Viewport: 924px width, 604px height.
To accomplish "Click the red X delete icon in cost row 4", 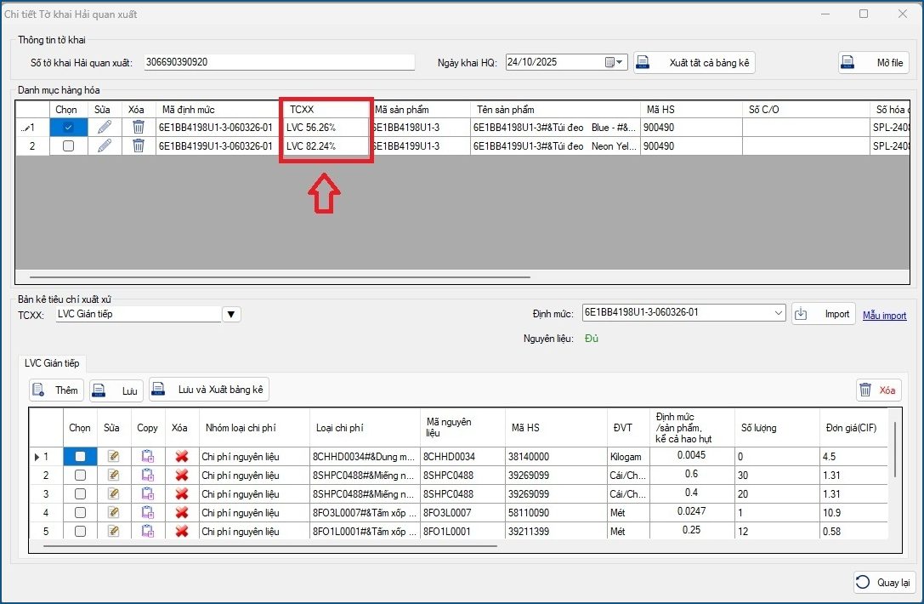I will [181, 512].
